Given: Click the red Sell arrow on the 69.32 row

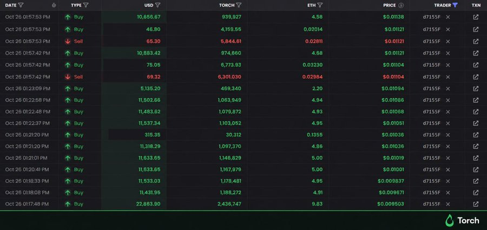Looking at the screenshot, I should [68, 77].
